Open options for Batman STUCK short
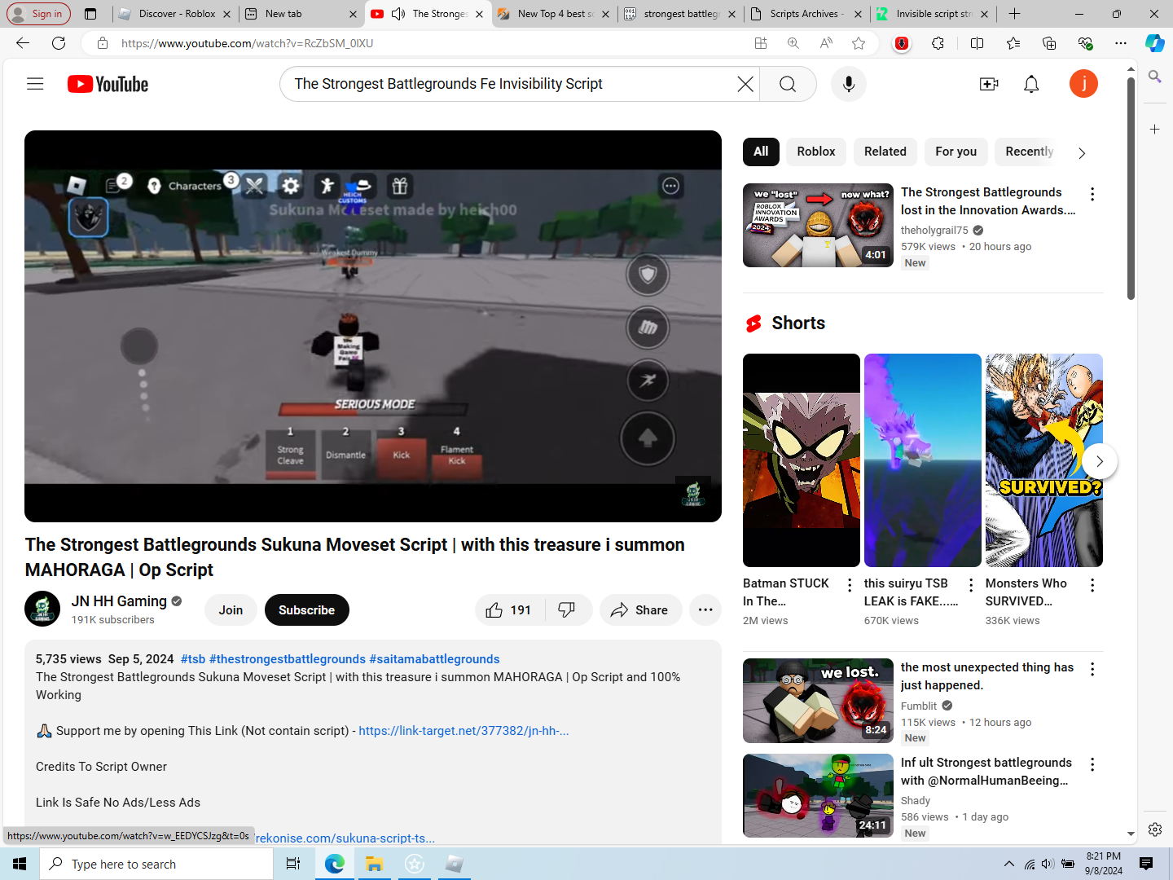 (x=850, y=585)
